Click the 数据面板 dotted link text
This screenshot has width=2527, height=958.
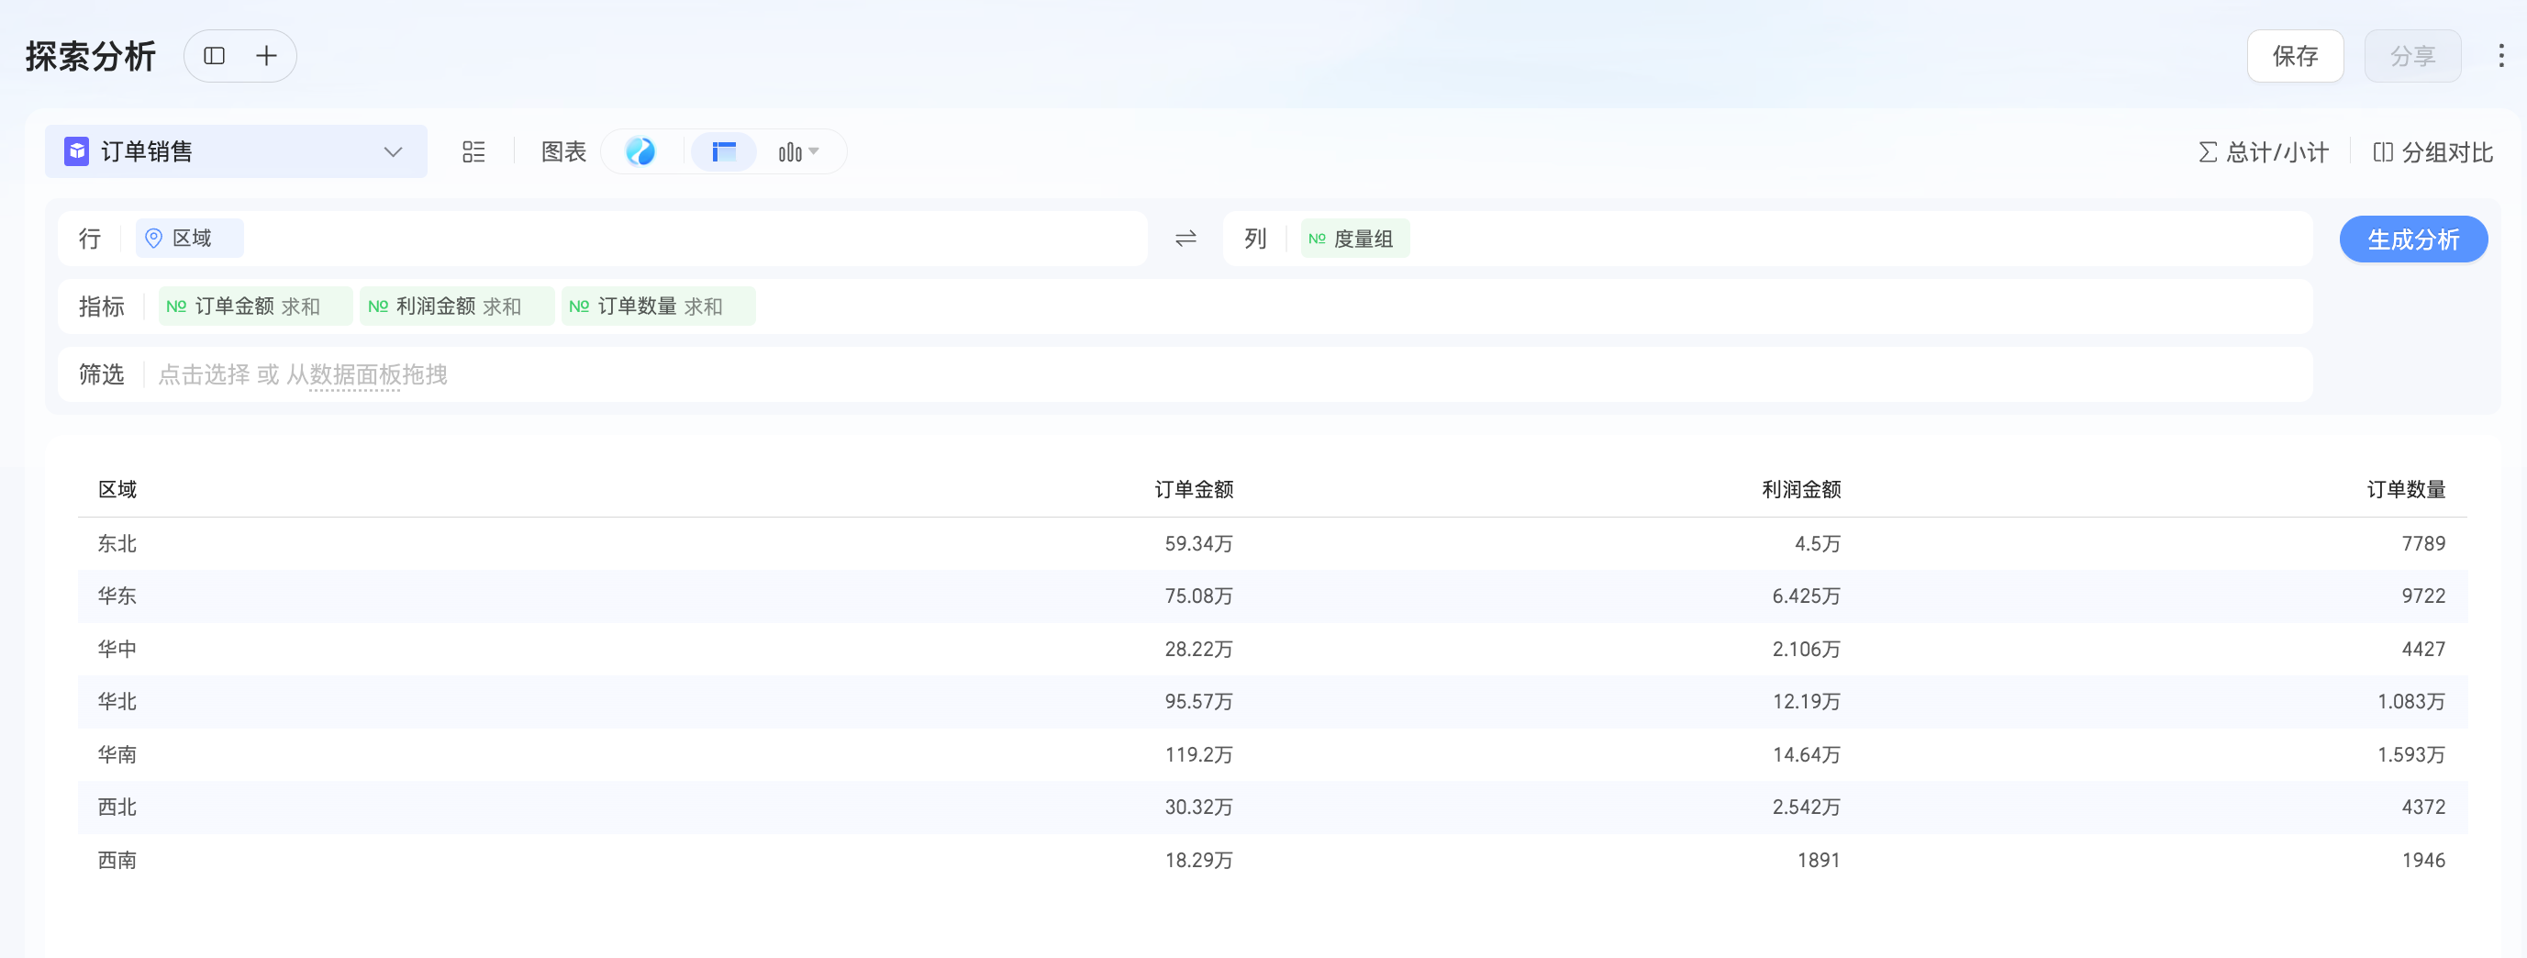354,374
